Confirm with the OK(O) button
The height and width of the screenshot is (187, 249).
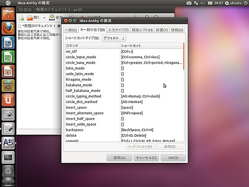point(173,158)
